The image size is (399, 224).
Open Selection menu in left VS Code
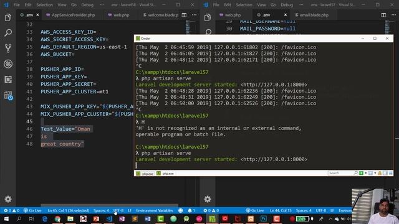tap(44, 5)
